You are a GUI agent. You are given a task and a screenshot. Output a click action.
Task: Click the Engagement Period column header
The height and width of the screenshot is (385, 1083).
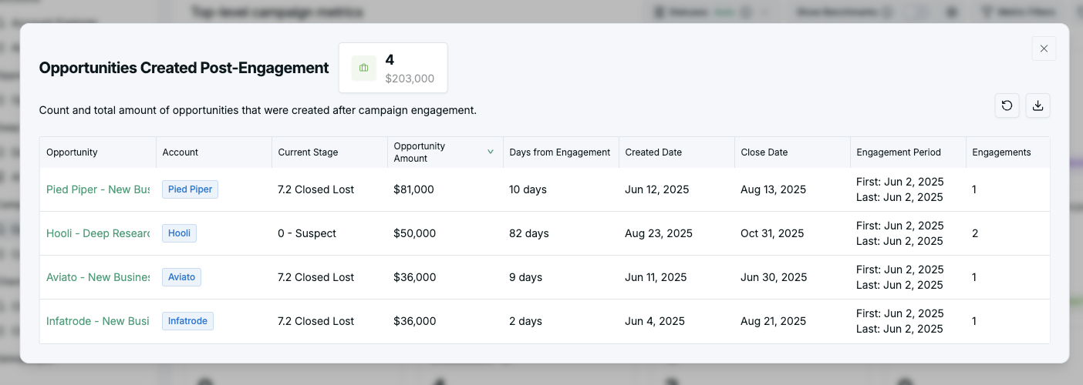(899, 152)
